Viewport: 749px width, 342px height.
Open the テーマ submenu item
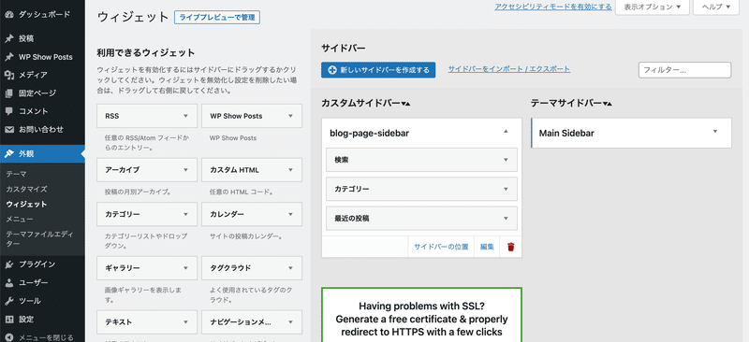pyautogui.click(x=16, y=174)
